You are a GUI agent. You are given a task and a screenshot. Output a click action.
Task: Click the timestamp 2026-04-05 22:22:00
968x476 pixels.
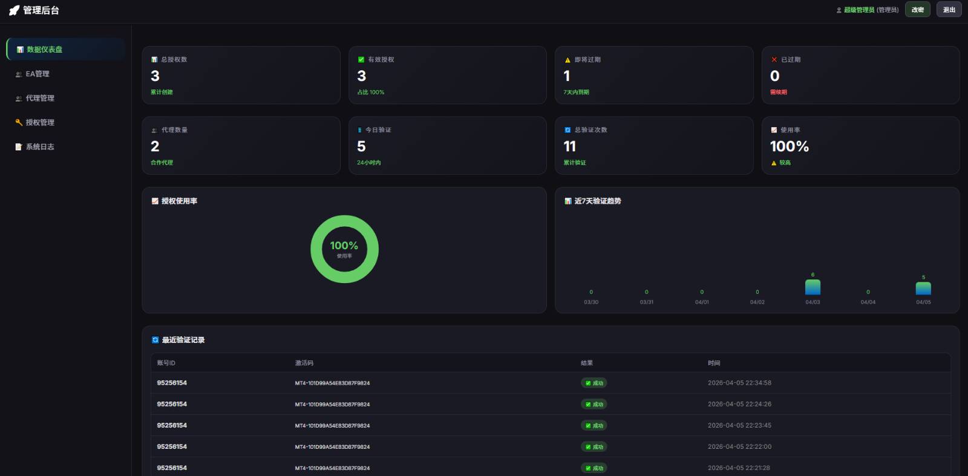click(739, 447)
